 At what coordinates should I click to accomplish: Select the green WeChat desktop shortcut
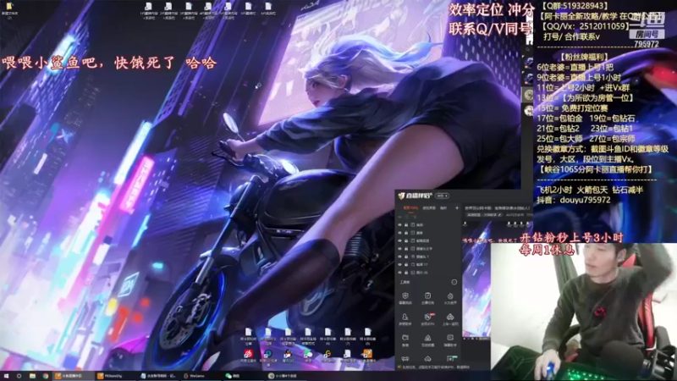[x=308, y=356]
